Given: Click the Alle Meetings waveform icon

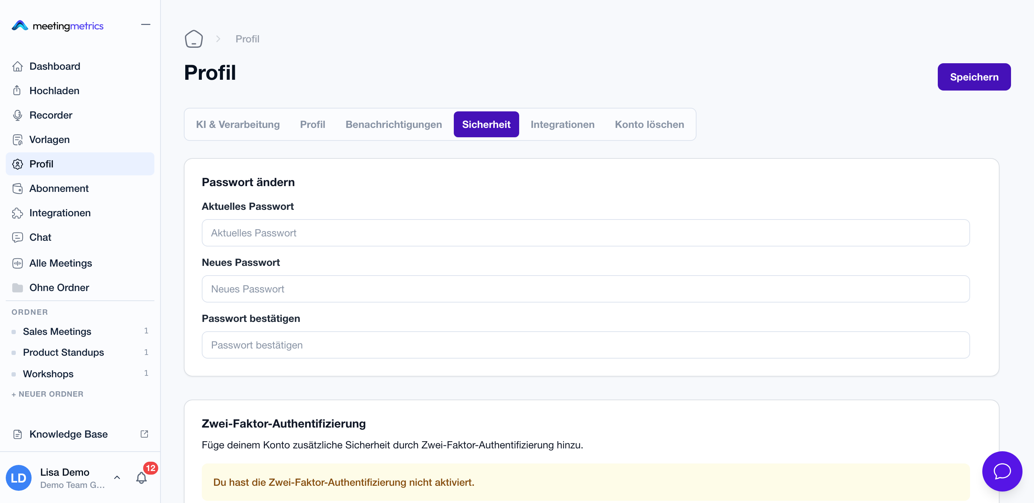Looking at the screenshot, I should [17, 263].
